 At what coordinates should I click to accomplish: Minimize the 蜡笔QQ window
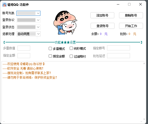[118, 4]
